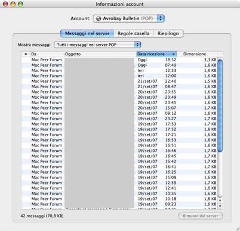
Task: Select the message dated 19/set/07 16:42
Action: coord(119,161)
